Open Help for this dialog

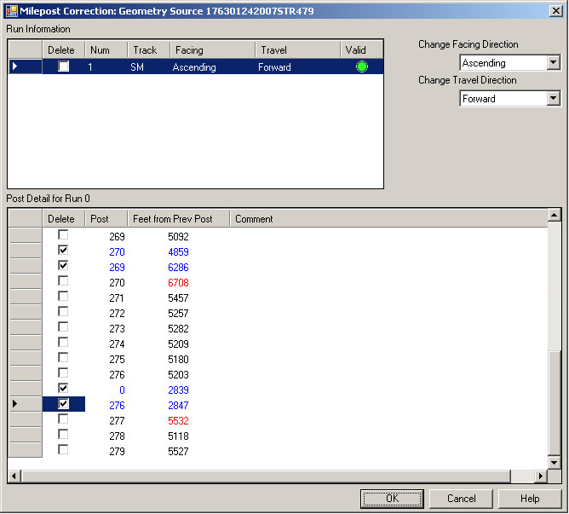[530, 499]
